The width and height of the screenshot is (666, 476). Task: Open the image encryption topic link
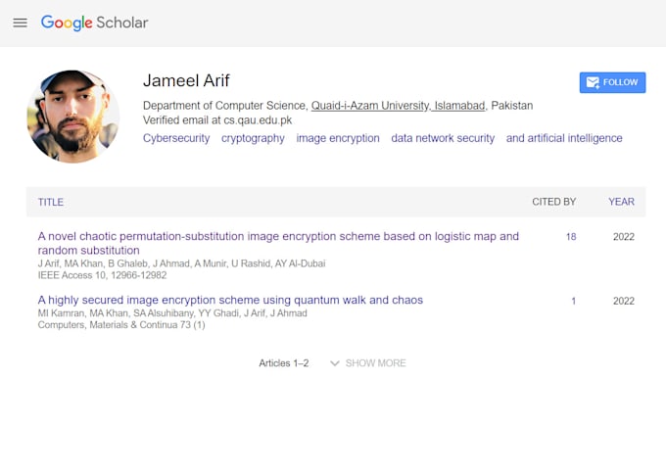point(338,138)
